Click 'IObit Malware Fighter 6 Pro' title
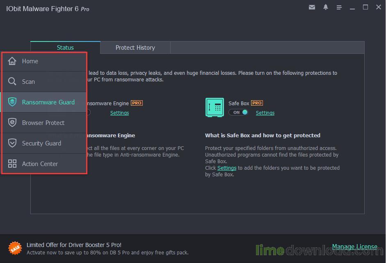386x263 pixels. click(48, 9)
